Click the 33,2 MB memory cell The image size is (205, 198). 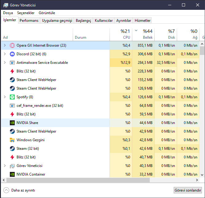tap(143, 174)
